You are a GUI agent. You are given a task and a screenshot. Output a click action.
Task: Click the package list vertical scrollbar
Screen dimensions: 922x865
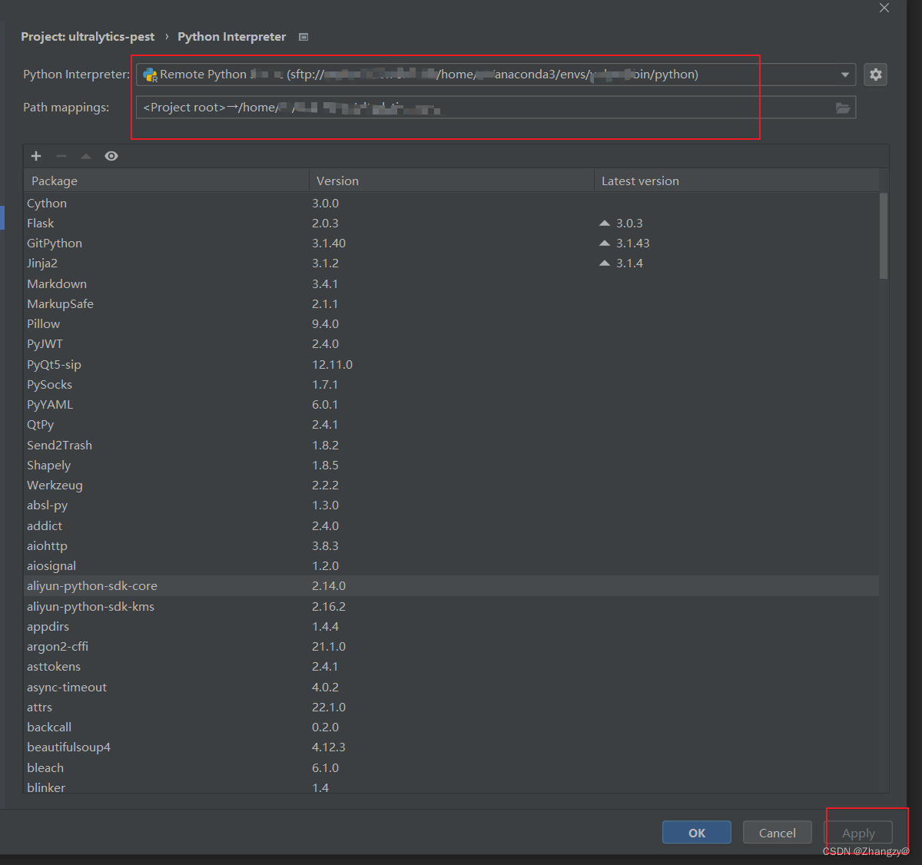pos(884,236)
